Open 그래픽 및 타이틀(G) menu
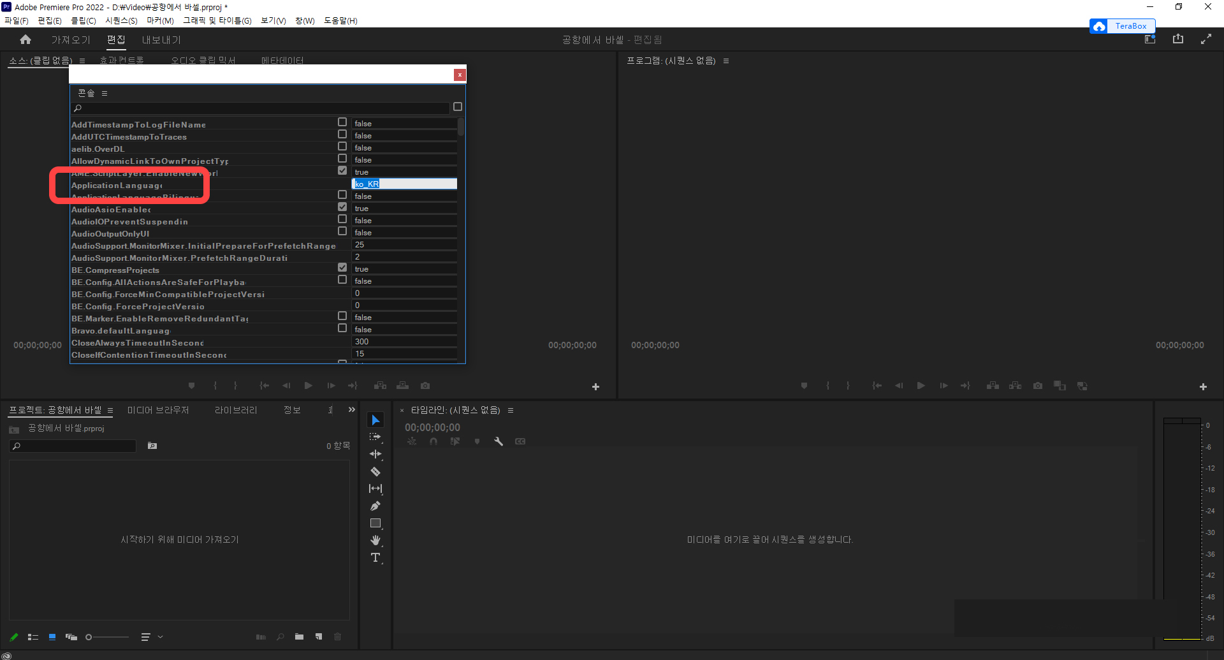The height and width of the screenshot is (660, 1224). point(217,20)
